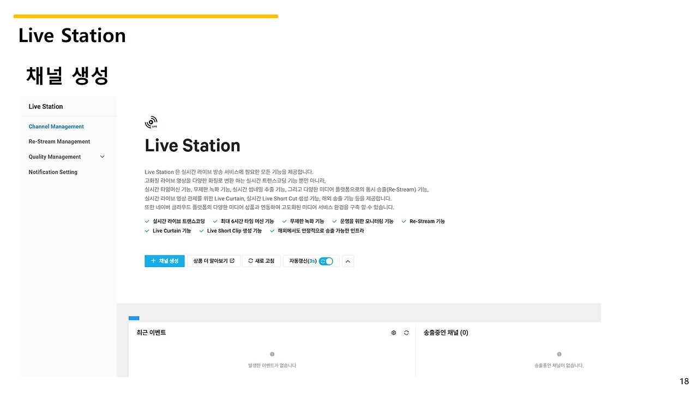This screenshot has width=698, height=393.
Task: Click the blue + 채널 생성 button
Action: tap(165, 261)
